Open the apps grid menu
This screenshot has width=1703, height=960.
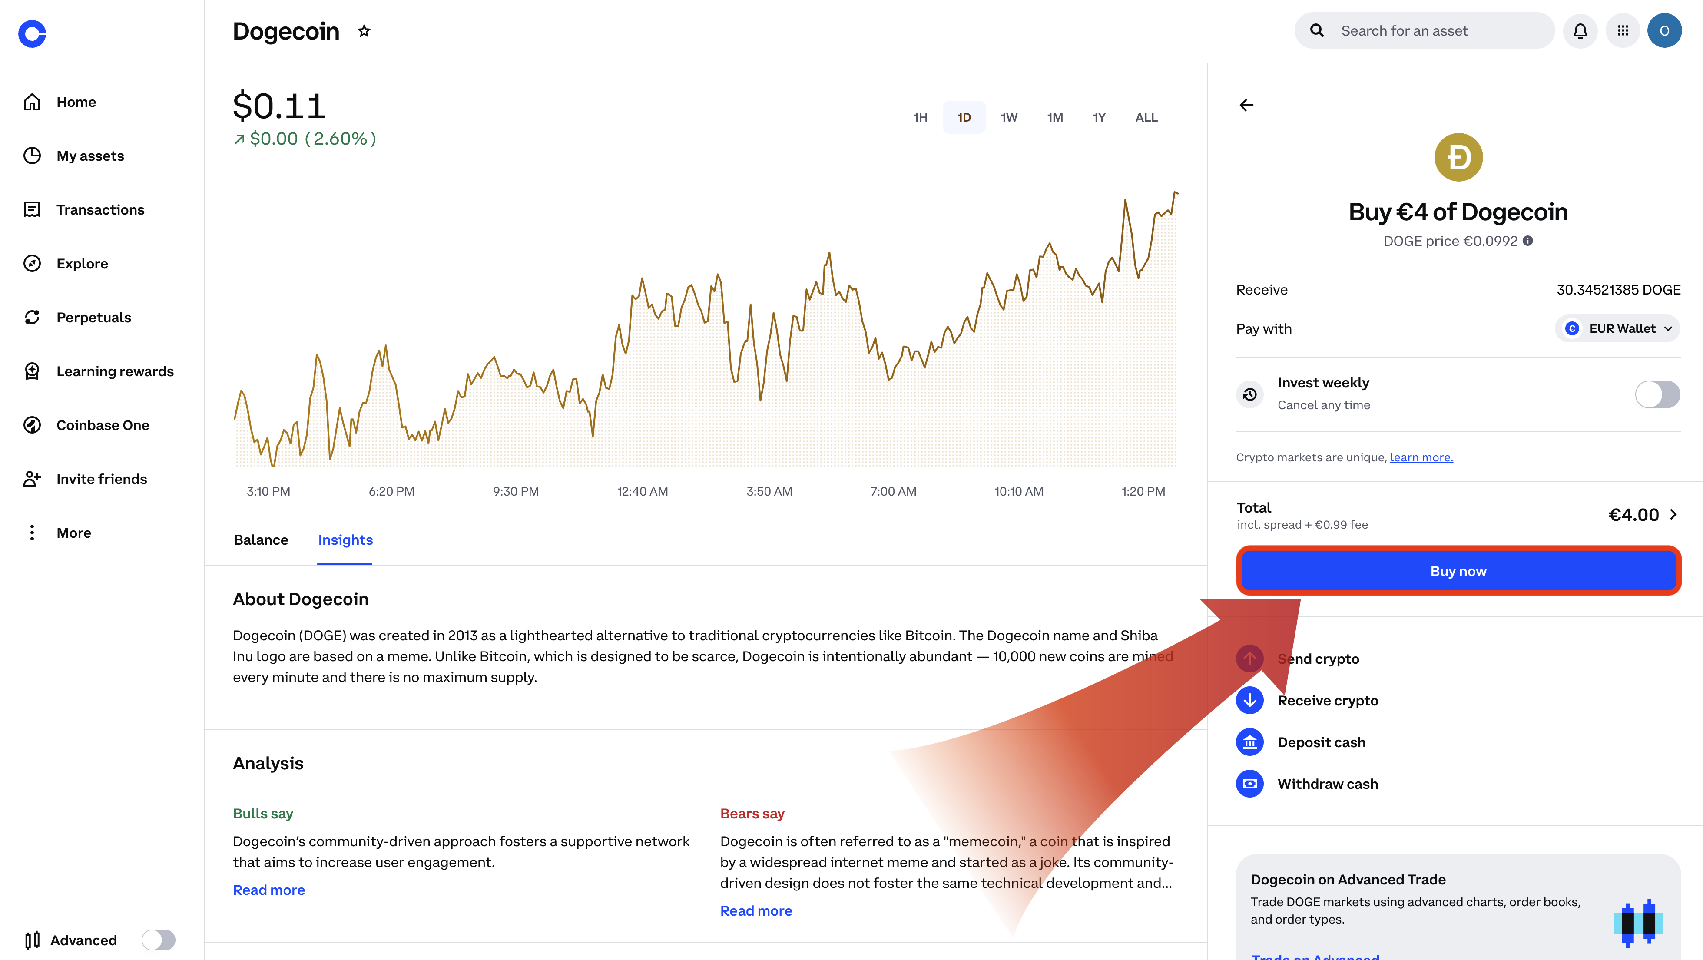[1622, 31]
